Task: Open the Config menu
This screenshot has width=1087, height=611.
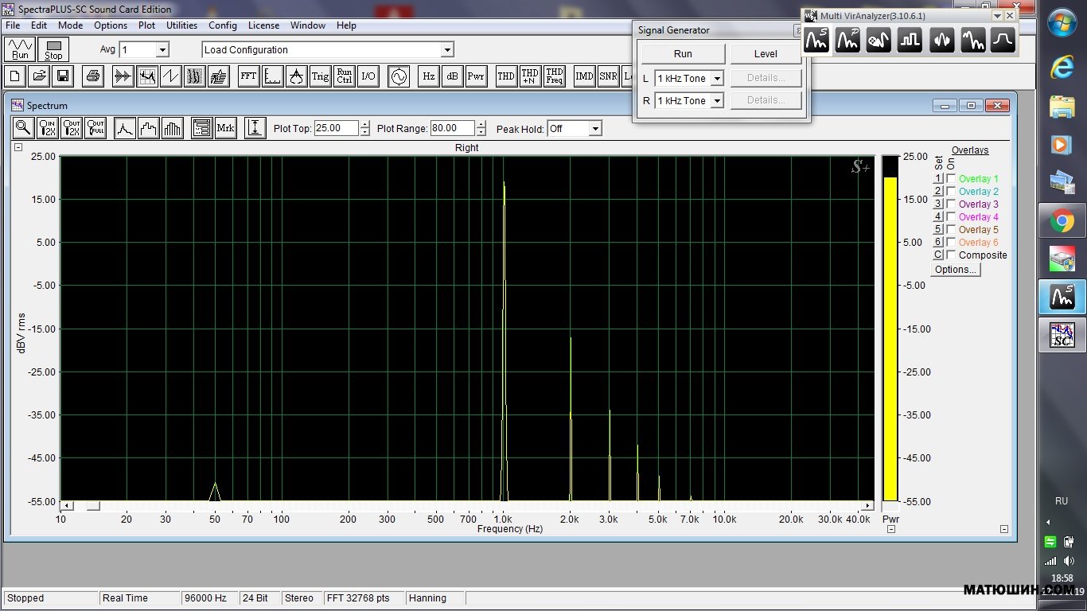Action: click(x=223, y=25)
